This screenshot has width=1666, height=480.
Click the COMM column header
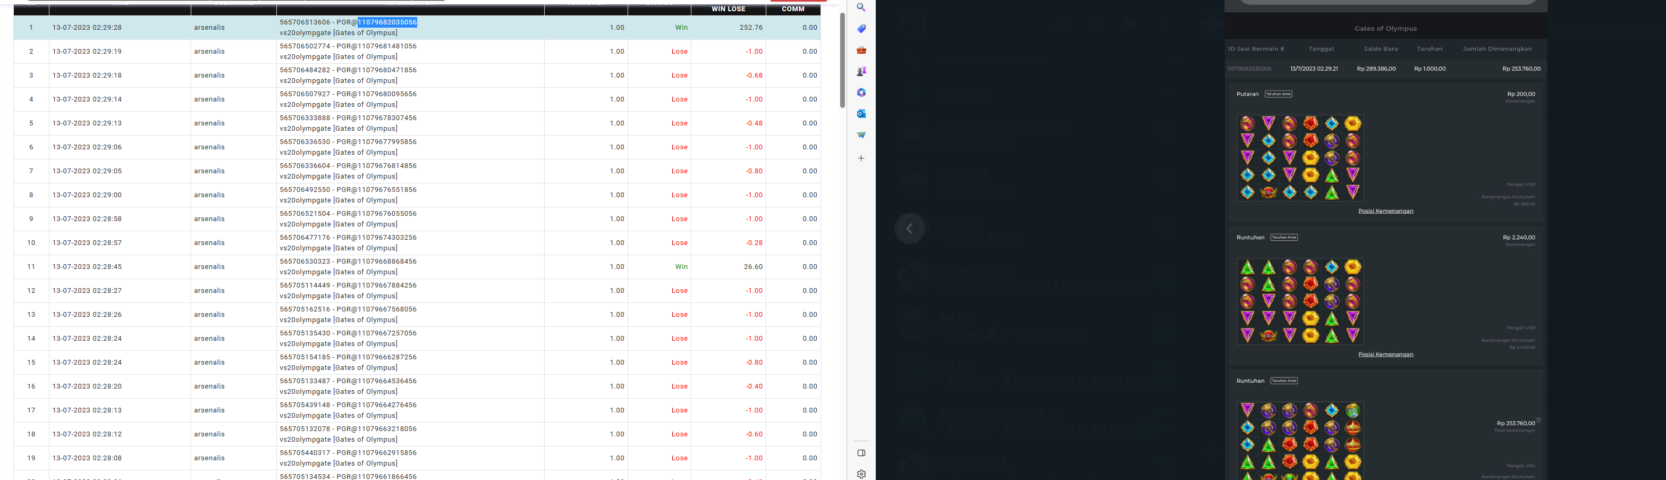pyautogui.click(x=793, y=9)
